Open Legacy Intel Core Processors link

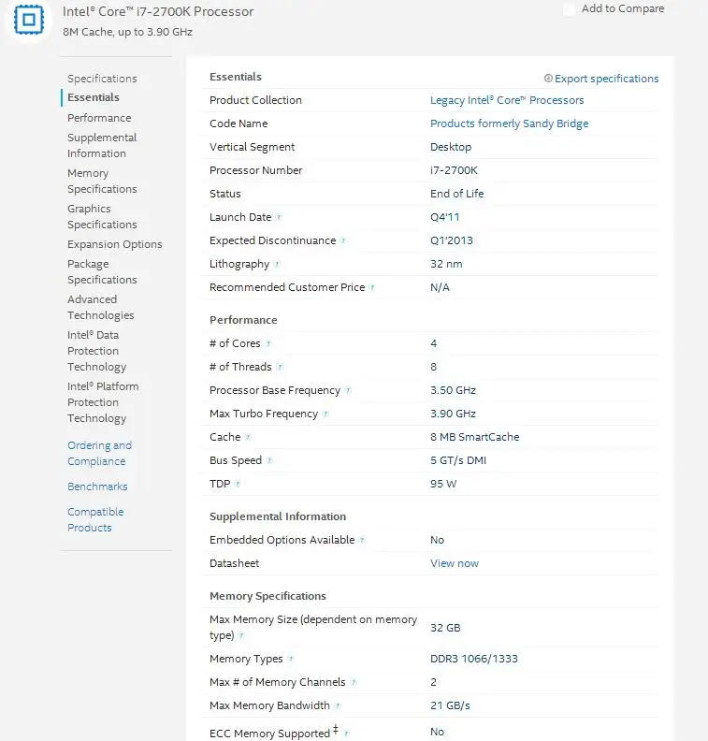507,100
